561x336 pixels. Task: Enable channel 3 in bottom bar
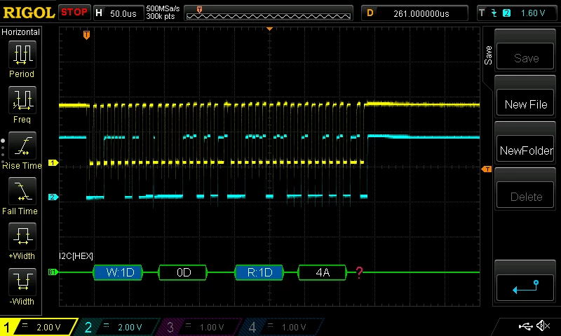199,327
